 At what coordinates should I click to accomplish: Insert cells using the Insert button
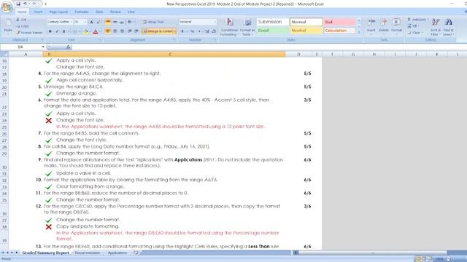(371, 27)
